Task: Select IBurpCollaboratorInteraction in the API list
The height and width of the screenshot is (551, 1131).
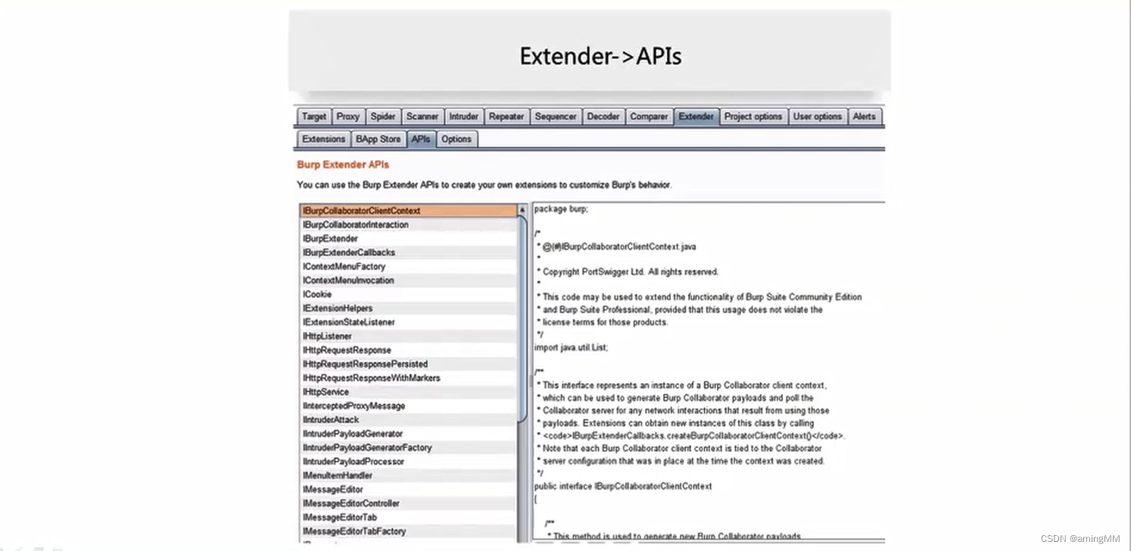Action: pos(408,225)
